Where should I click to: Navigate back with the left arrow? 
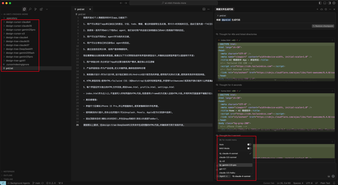coord(121,3)
